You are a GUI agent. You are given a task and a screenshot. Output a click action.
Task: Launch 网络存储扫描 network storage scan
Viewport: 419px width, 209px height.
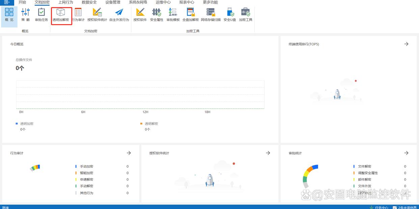pyautogui.click(x=211, y=15)
